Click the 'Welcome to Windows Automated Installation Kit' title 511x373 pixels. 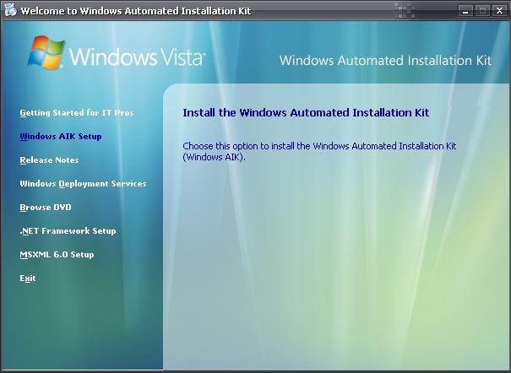(136, 11)
